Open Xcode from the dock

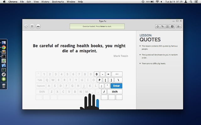click(4, 65)
